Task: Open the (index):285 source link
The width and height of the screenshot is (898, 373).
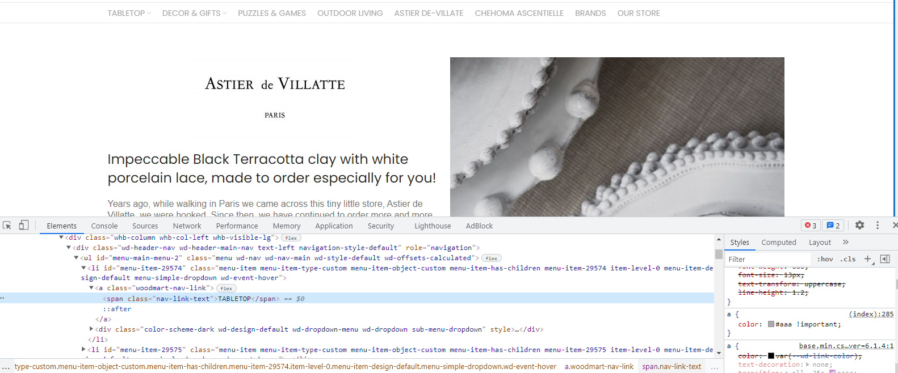Action: pyautogui.click(x=871, y=314)
